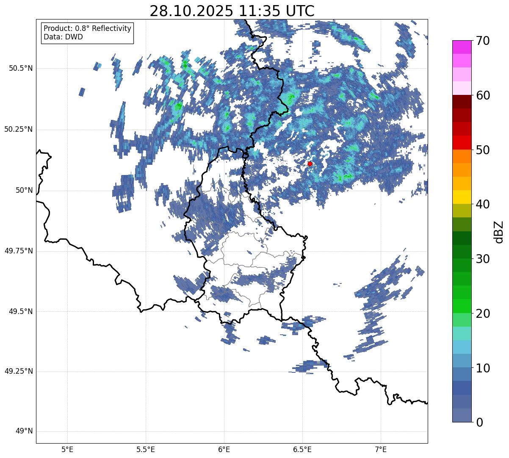
Task: Click the 5°E longitude tick label
Action: pos(67,449)
